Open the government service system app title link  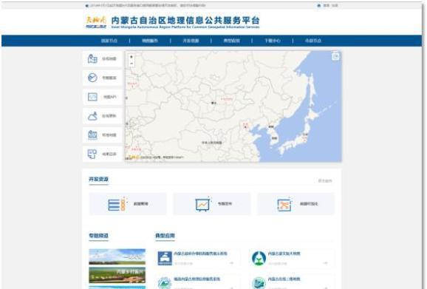[200, 254]
